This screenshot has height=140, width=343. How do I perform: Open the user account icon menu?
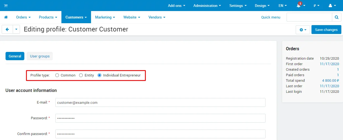click(332, 6)
